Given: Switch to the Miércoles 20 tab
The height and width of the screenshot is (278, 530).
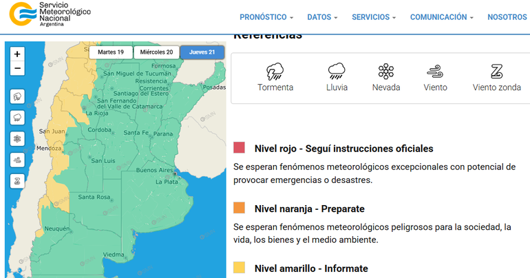Looking at the screenshot, I should click(x=156, y=52).
